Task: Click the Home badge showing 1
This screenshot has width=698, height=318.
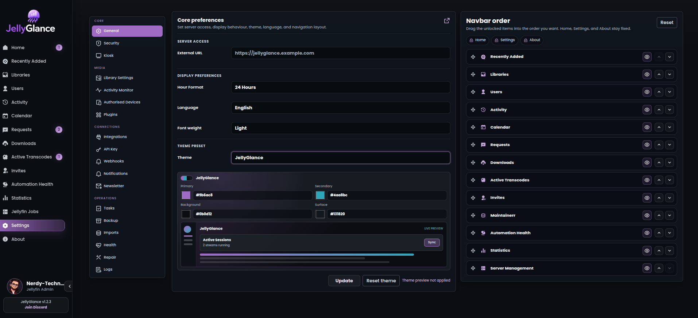Action: point(59,48)
